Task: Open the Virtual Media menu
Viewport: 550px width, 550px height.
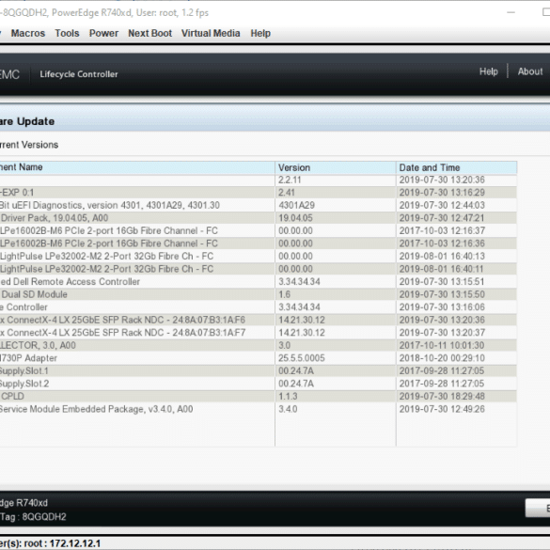Action: [x=211, y=33]
